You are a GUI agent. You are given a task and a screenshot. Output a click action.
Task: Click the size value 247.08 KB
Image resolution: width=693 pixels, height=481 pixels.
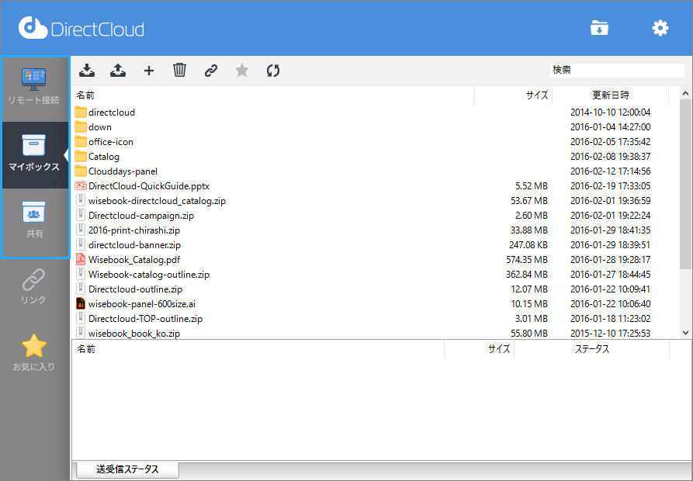point(528,244)
